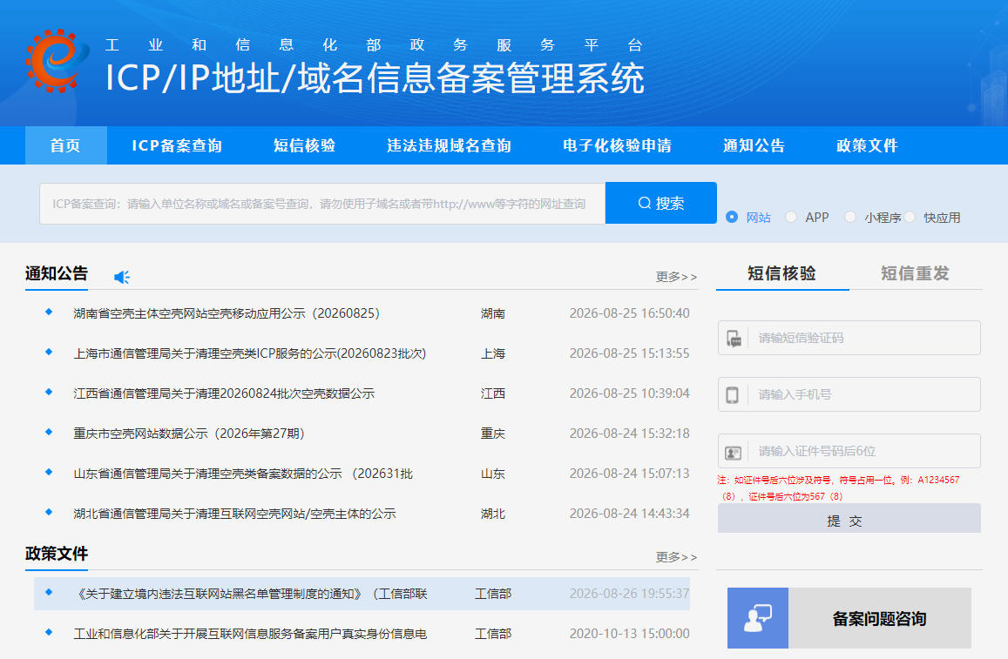
Task: Click the consultation chat icon beside 备案问题咨询
Action: point(758,618)
